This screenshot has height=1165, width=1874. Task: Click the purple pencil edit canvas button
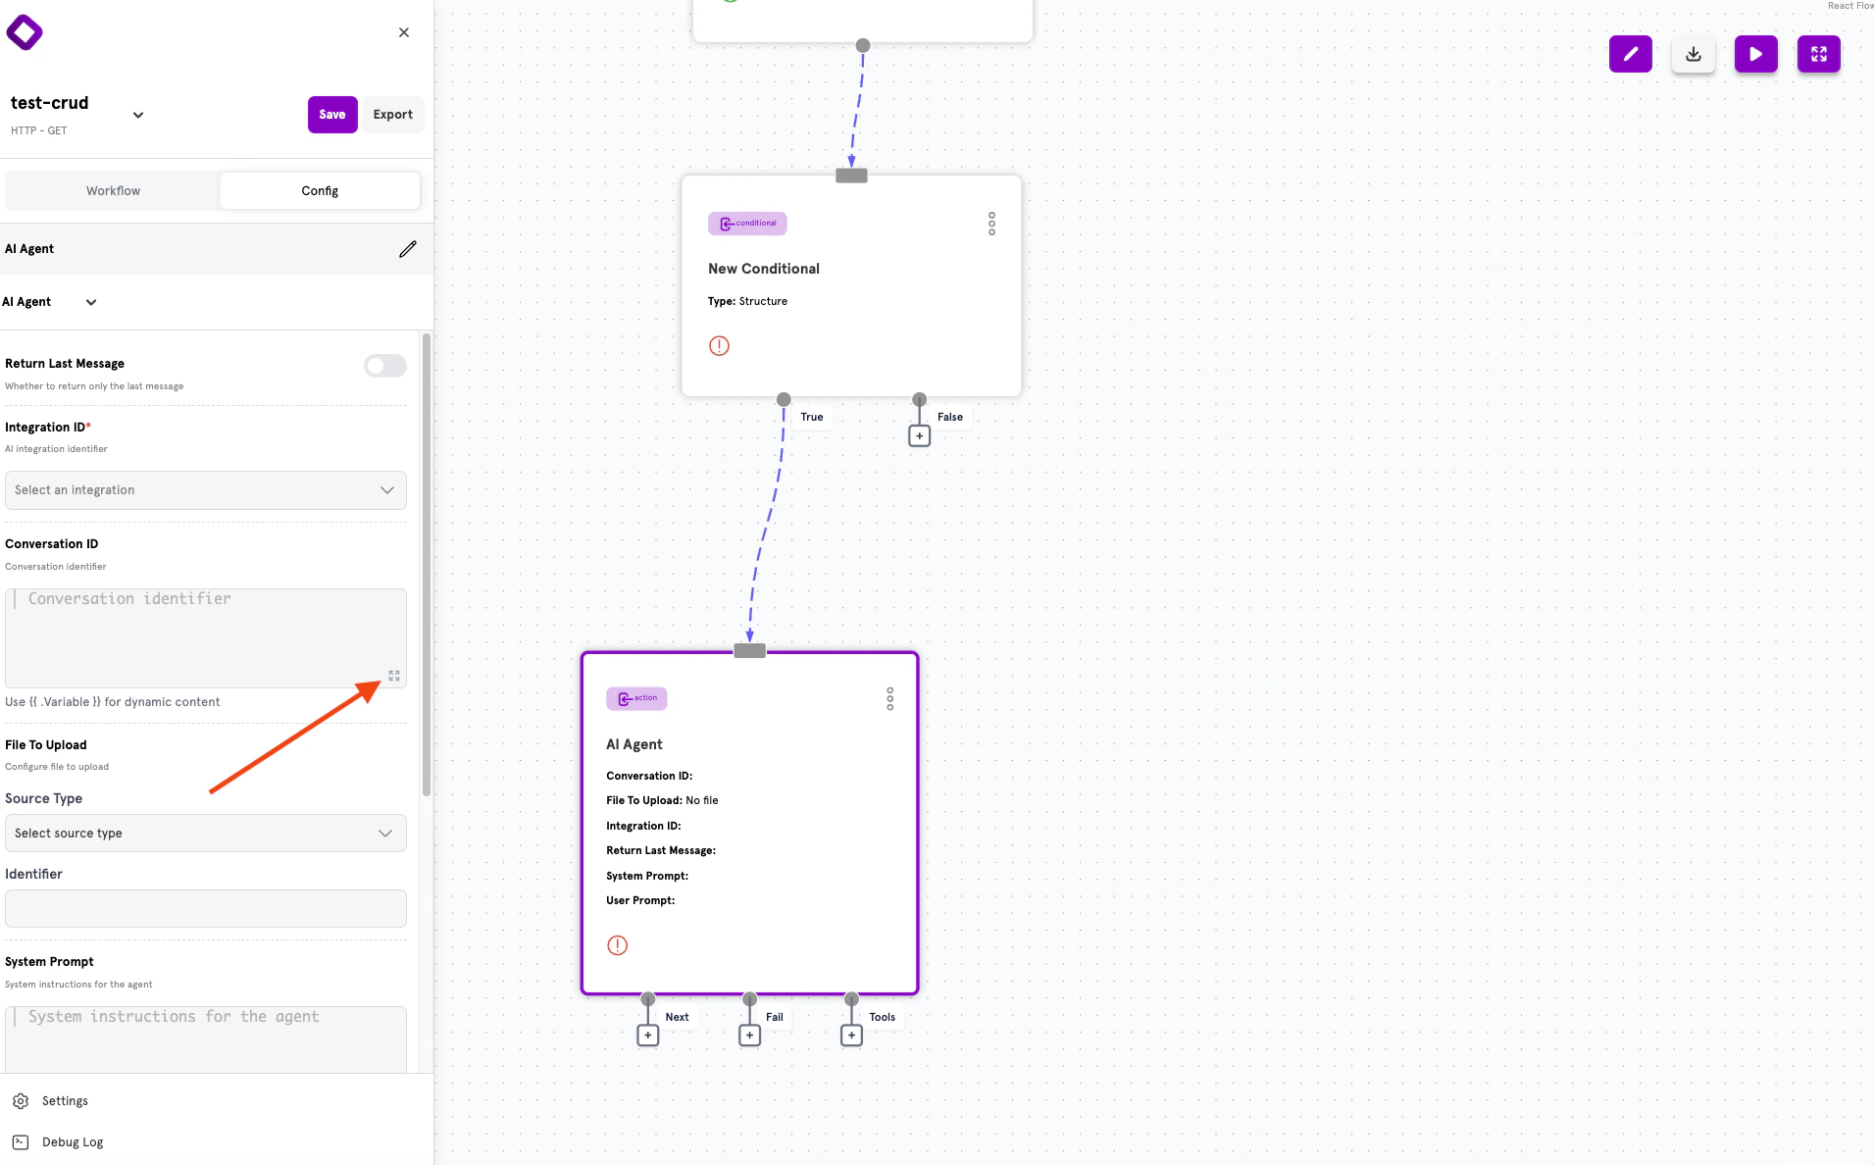(x=1631, y=54)
